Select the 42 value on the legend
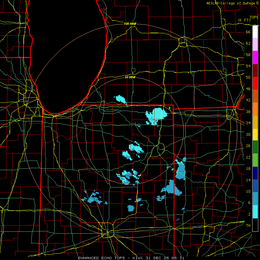The height and width of the screenshot is (260, 260). [248, 100]
